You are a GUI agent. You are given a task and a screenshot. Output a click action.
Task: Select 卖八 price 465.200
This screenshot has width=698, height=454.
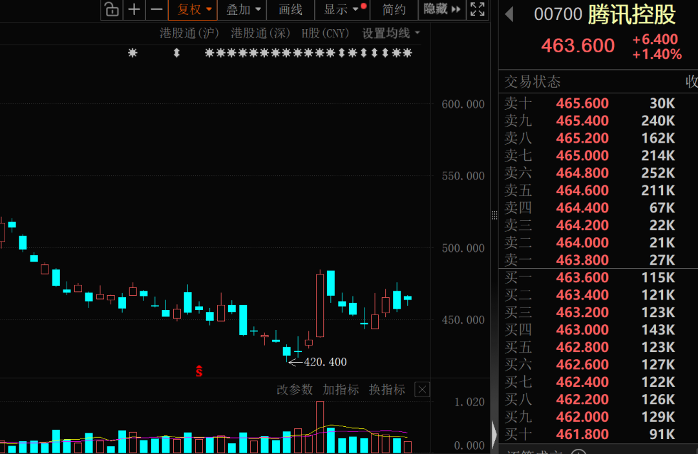582,138
